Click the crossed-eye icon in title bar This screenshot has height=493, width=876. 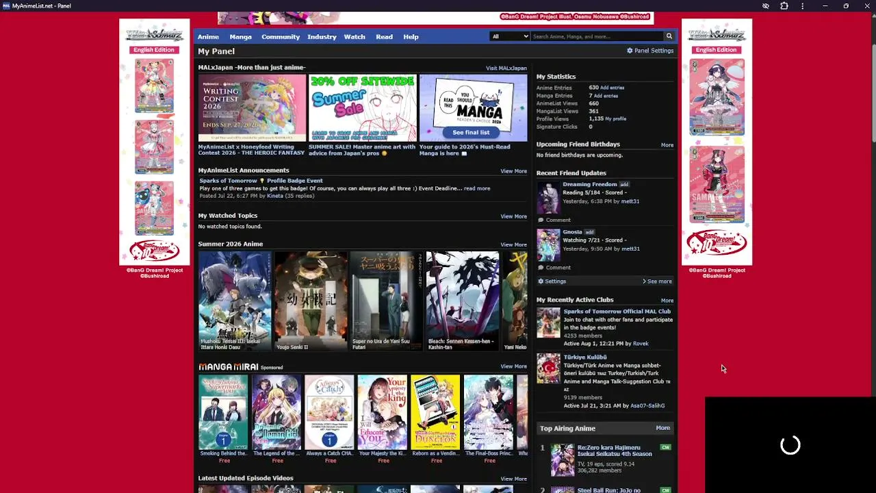[x=766, y=6]
